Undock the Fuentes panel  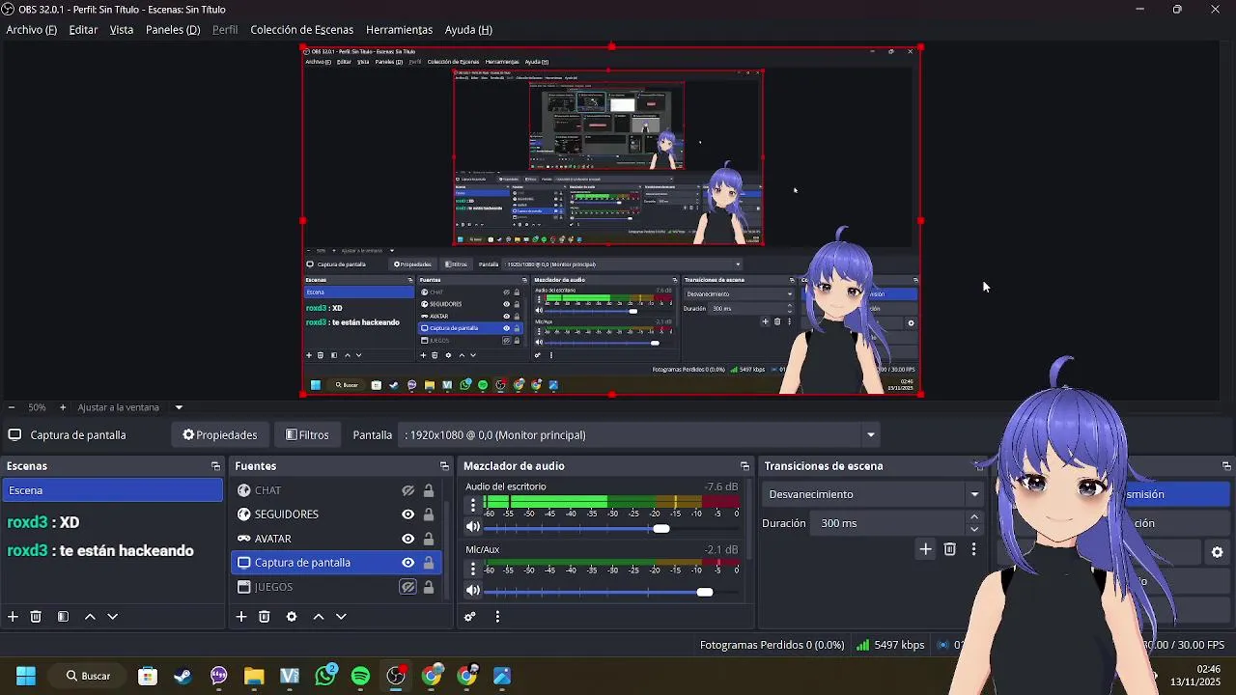(x=444, y=466)
